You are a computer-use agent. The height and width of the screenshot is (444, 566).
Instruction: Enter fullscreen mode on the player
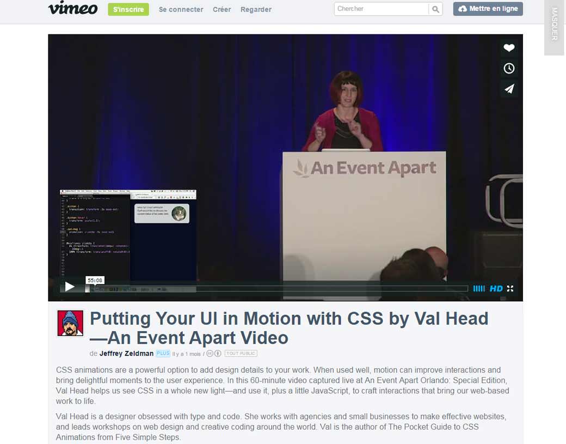(510, 289)
